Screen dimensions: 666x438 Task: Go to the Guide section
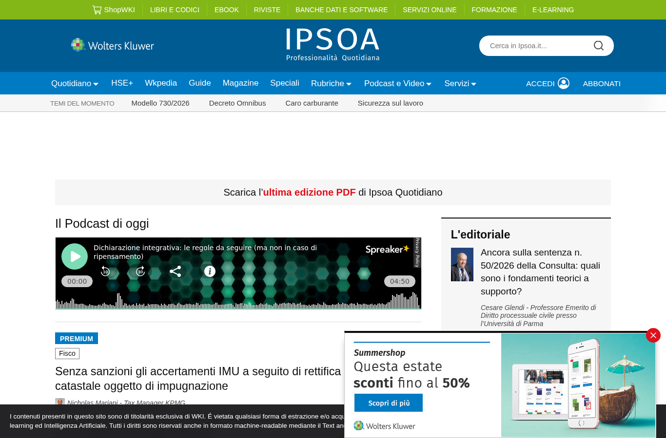[x=200, y=83]
